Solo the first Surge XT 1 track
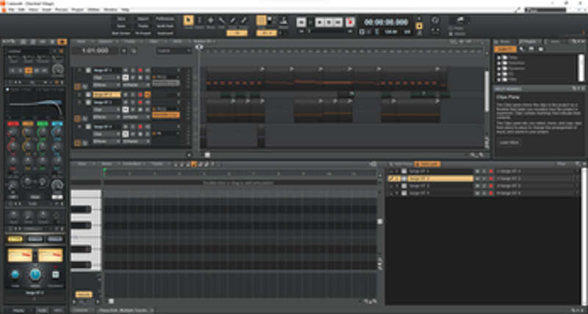 pos(133,70)
